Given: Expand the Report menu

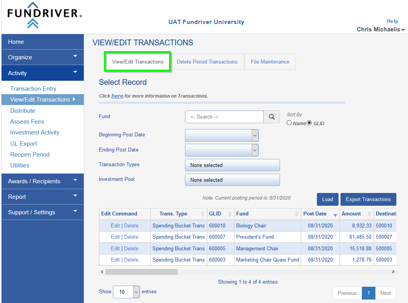Looking at the screenshot, I should point(43,197).
